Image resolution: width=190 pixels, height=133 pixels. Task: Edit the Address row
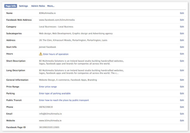(182, 40)
